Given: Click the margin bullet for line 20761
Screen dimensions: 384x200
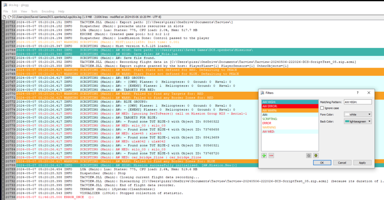Looking at the screenshot, I should (3, 58).
